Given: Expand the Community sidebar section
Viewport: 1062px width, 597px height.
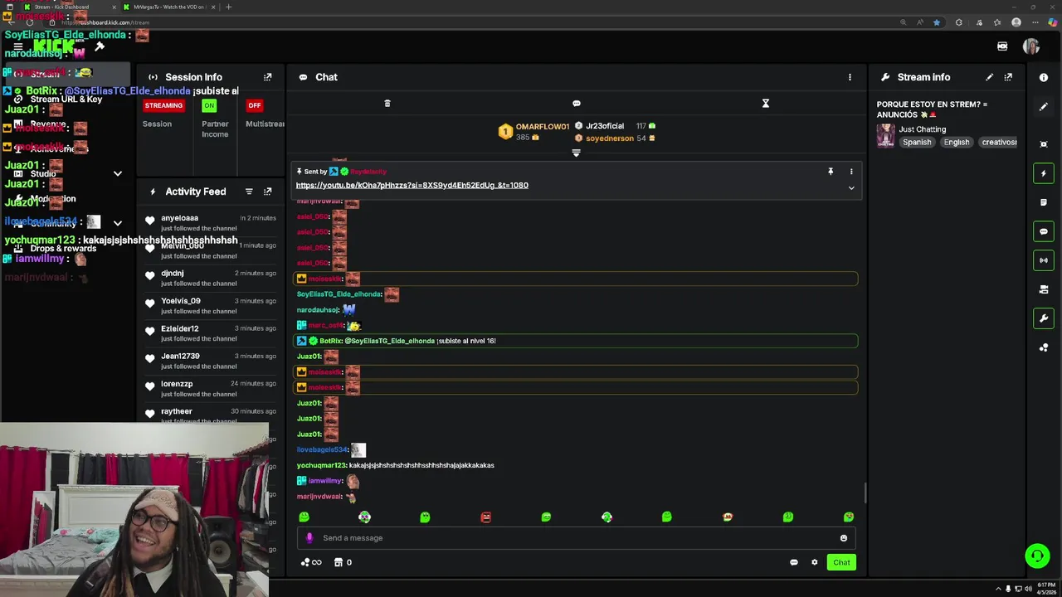Looking at the screenshot, I should click(118, 224).
